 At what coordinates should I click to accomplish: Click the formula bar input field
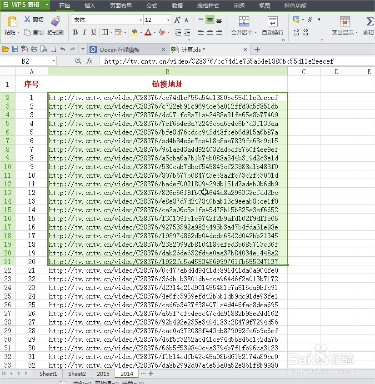[x=237, y=61]
